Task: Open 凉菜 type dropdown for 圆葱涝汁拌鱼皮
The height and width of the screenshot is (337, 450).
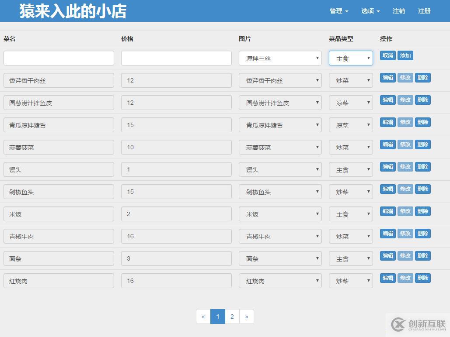Action: click(x=351, y=103)
